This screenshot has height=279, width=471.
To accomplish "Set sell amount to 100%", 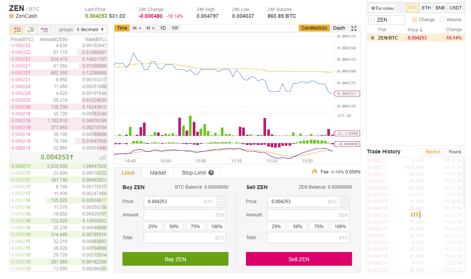I will [x=340, y=226].
